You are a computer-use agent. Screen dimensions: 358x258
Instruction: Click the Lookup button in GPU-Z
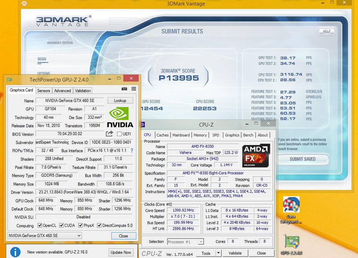click(x=120, y=101)
